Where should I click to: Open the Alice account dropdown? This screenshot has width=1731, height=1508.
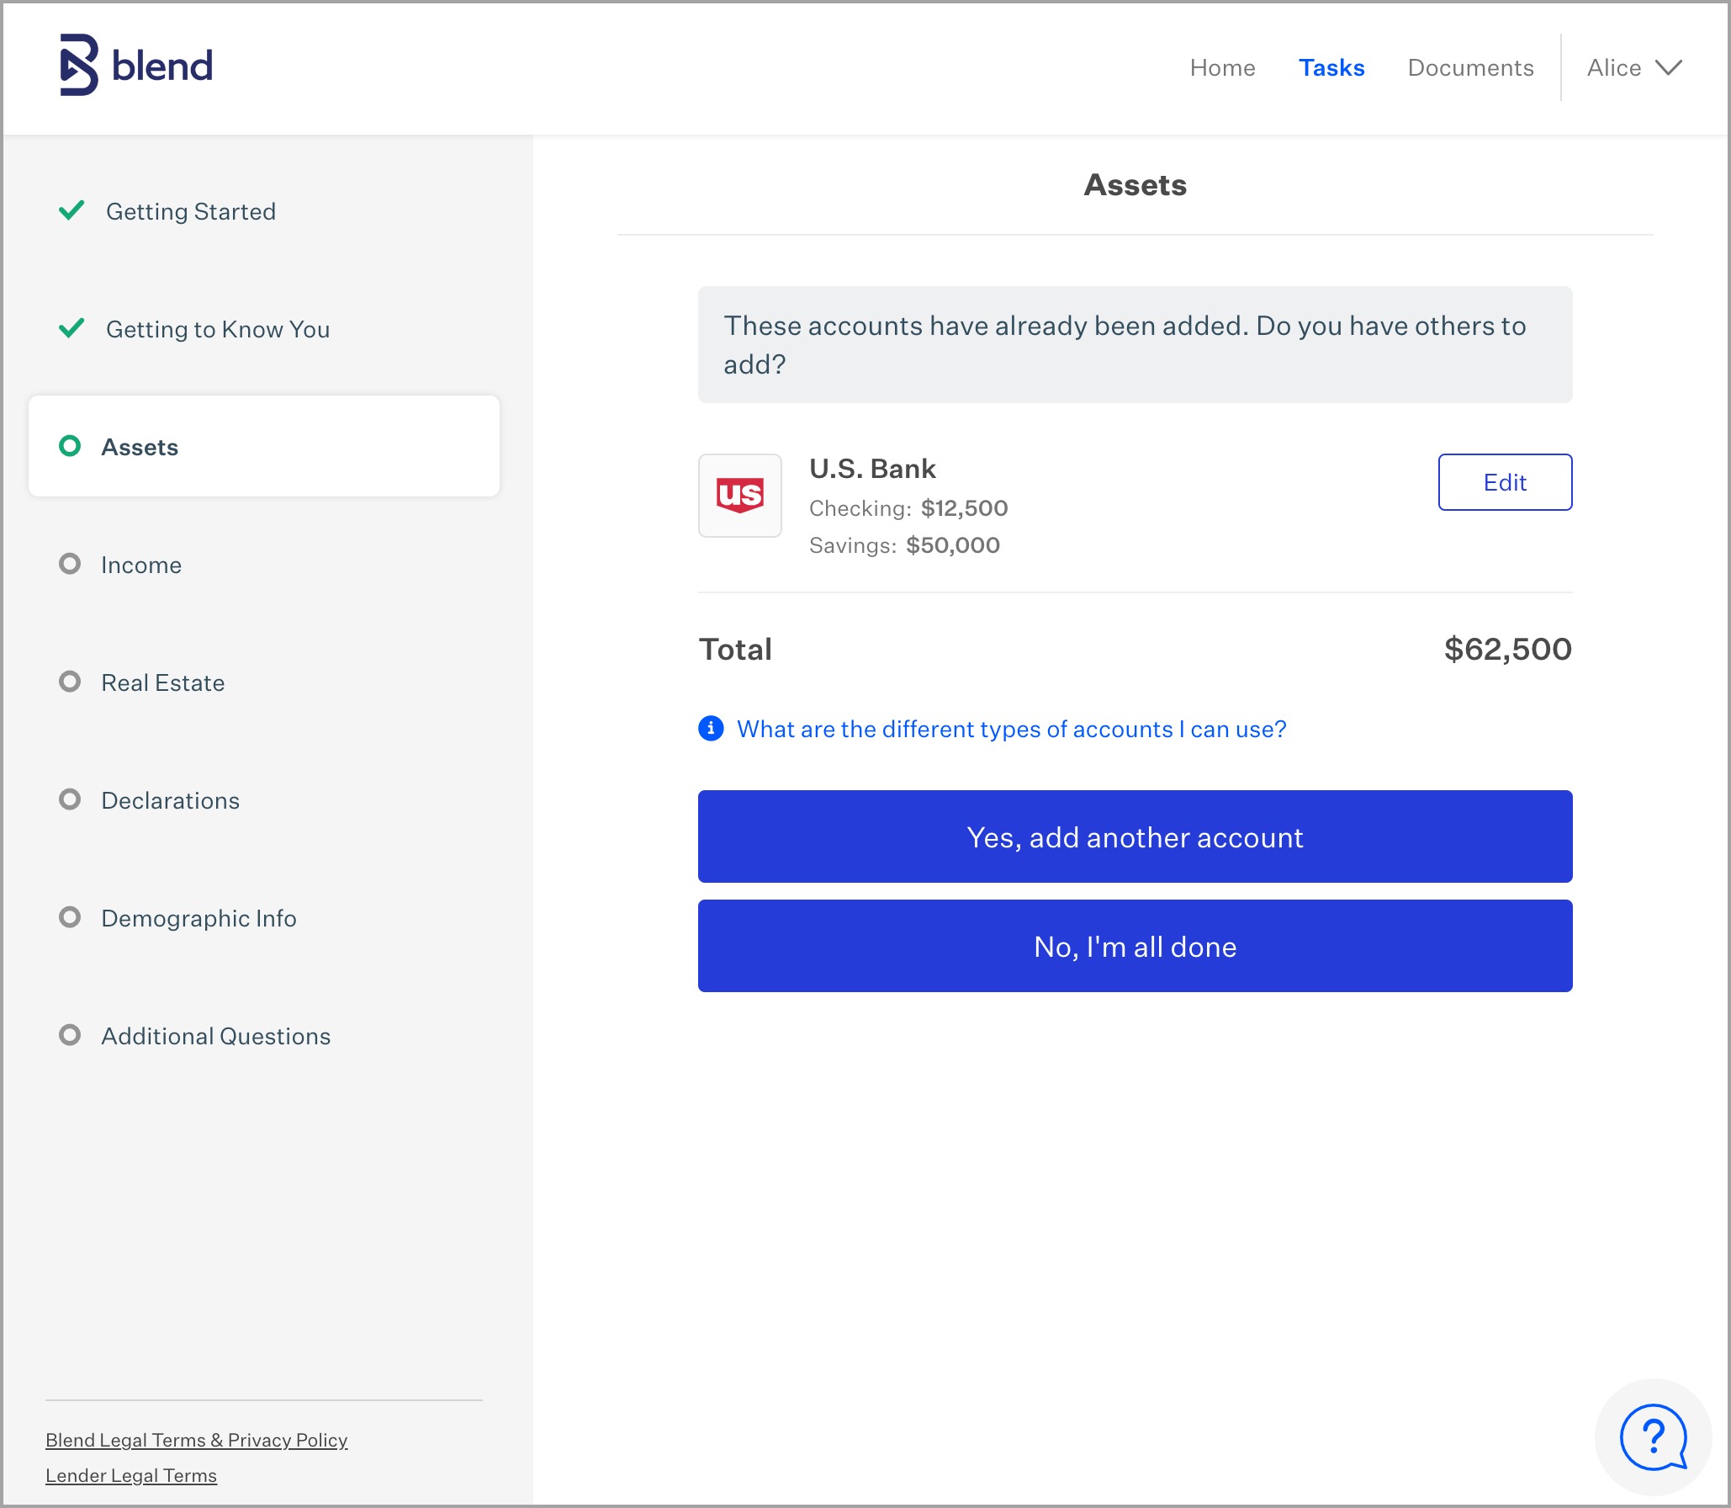pyautogui.click(x=1614, y=67)
